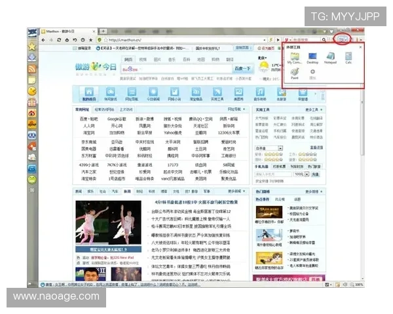Screen dimensions: 393x314
Task: Launch Desktop from external tools panel
Action: click(312, 58)
